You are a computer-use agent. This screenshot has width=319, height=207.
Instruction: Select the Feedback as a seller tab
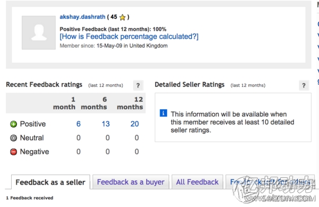[51, 182]
